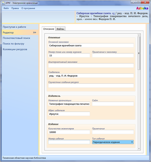This screenshot has width=151, height=162.
Task: Switch to the Описание tab
Action: (x=49, y=29)
